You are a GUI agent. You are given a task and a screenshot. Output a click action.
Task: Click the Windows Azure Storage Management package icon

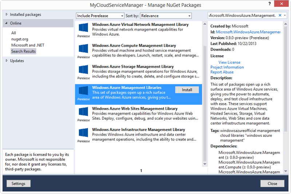[x=83, y=70]
